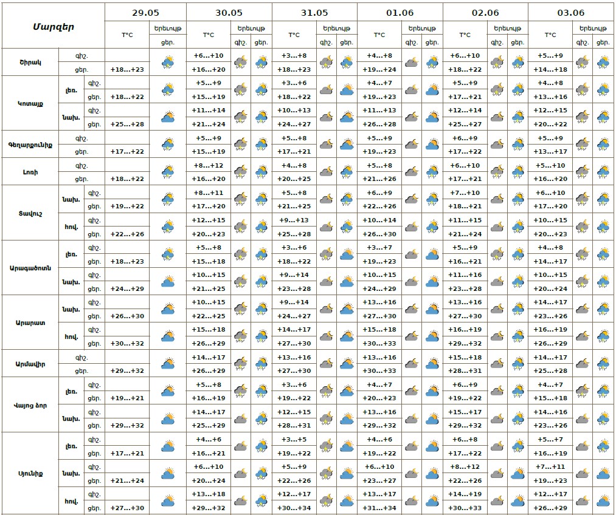Select the 03.06 date column header
616x515 pixels.
coord(570,12)
